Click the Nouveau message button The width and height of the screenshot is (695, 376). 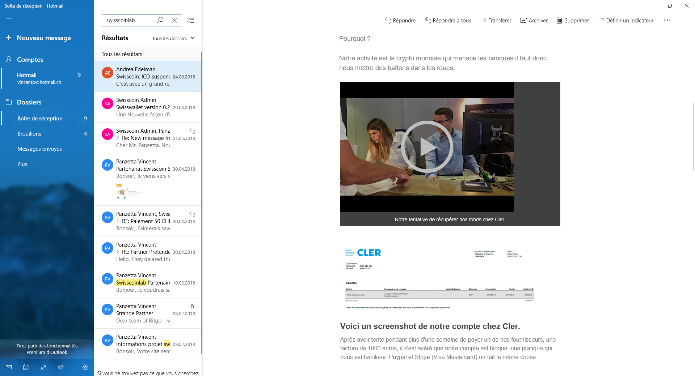(x=44, y=38)
